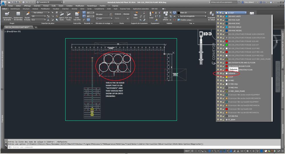Click the yellow color swatch of G-COT layer
The image size is (285, 154).
tap(227, 77)
